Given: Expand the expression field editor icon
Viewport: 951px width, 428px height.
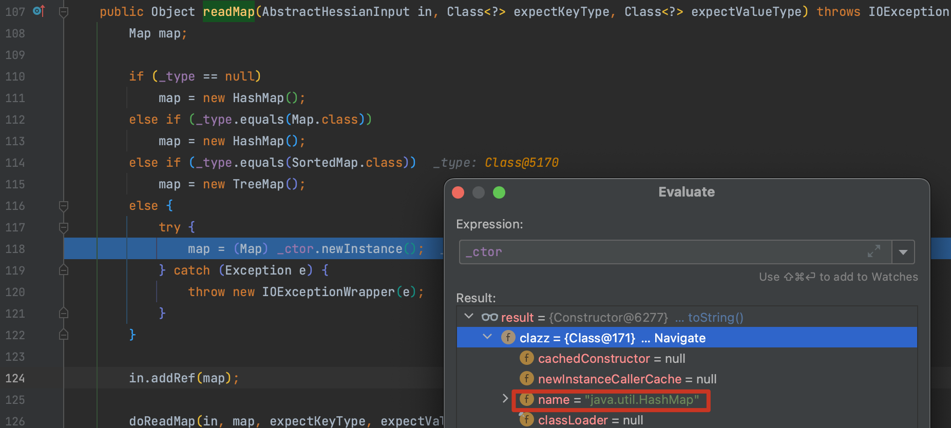Looking at the screenshot, I should point(874,251).
